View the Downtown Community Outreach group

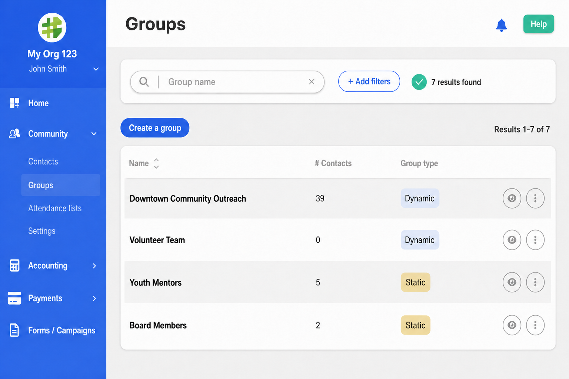click(x=512, y=198)
